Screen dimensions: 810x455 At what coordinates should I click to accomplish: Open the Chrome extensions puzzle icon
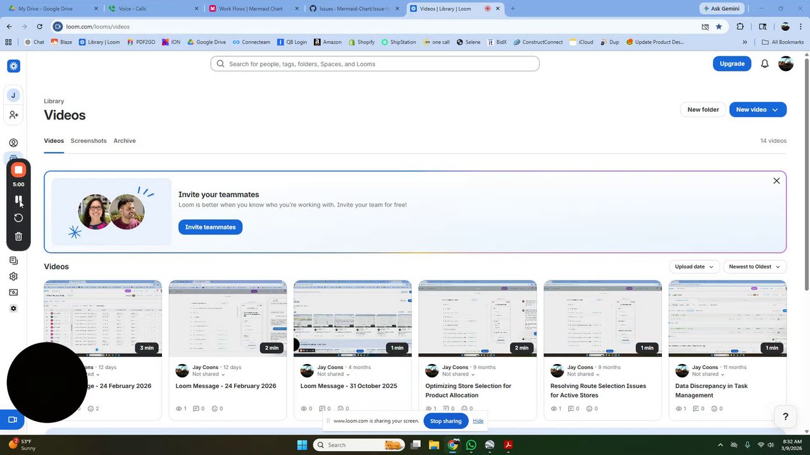pos(740,27)
